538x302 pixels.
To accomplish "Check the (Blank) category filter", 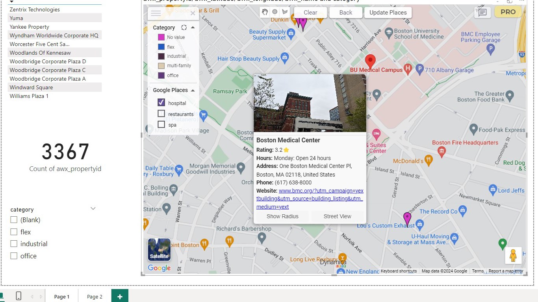I will pos(14,220).
